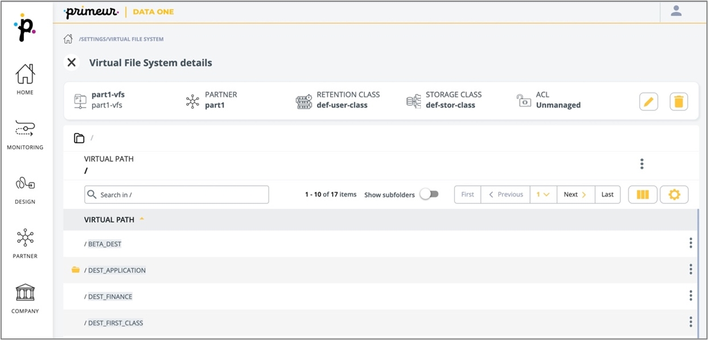Image resolution: width=708 pixels, height=340 pixels.
Task: Click the Search in / field
Action: coord(176,194)
